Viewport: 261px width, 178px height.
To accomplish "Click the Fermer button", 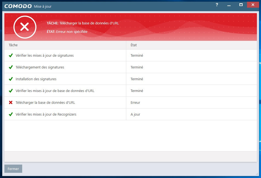I will pos(13,169).
